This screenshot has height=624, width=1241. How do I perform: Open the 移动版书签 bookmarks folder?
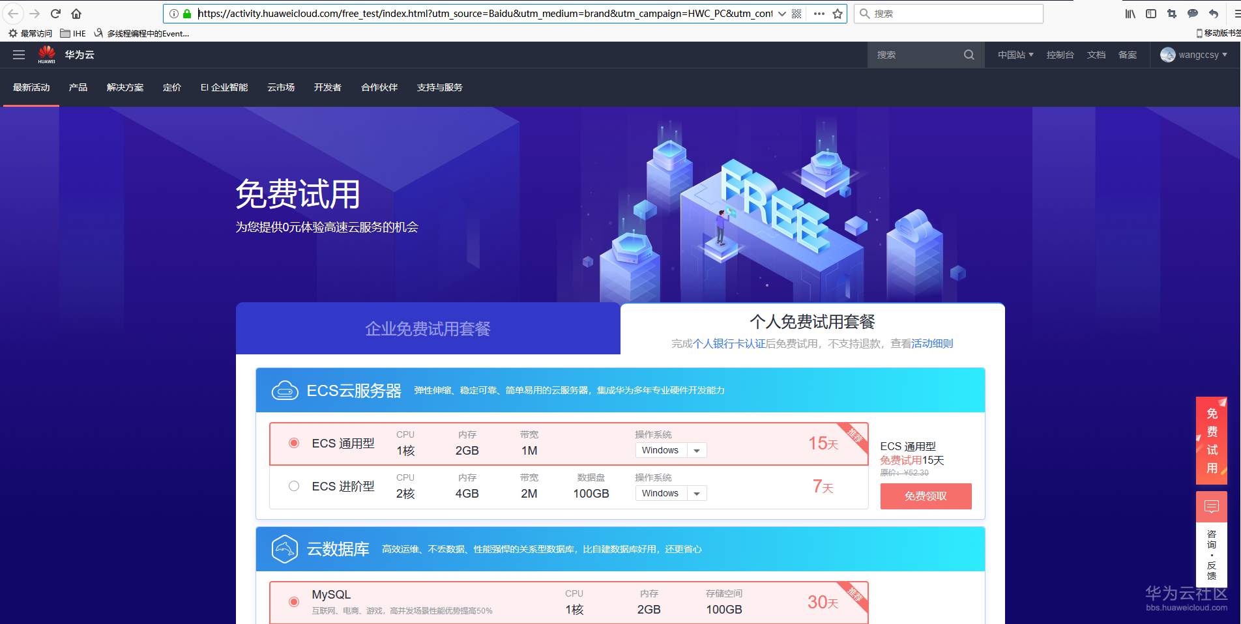coord(1218,33)
